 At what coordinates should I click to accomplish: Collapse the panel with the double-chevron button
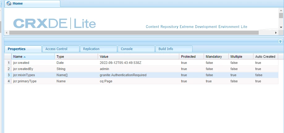(x=280, y=41)
